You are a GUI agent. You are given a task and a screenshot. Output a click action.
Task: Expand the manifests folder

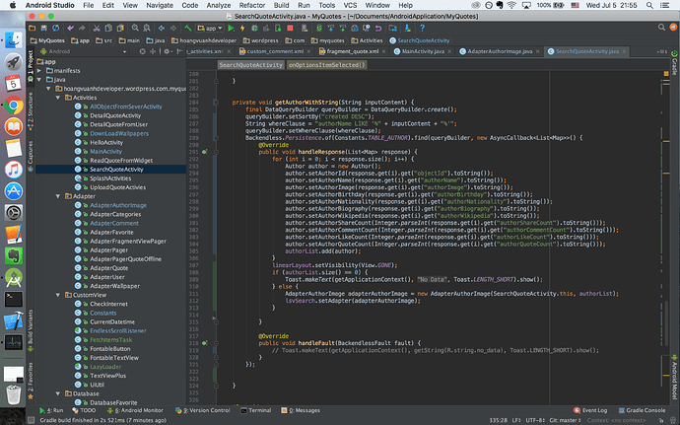[39, 70]
